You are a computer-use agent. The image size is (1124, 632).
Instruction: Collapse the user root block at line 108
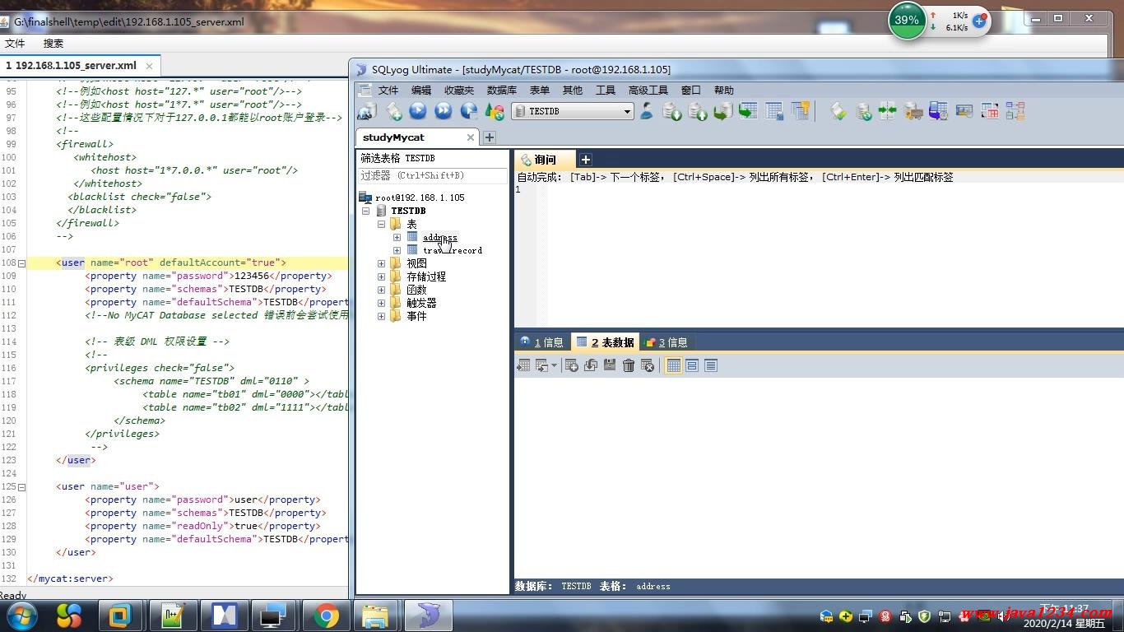[x=22, y=263]
